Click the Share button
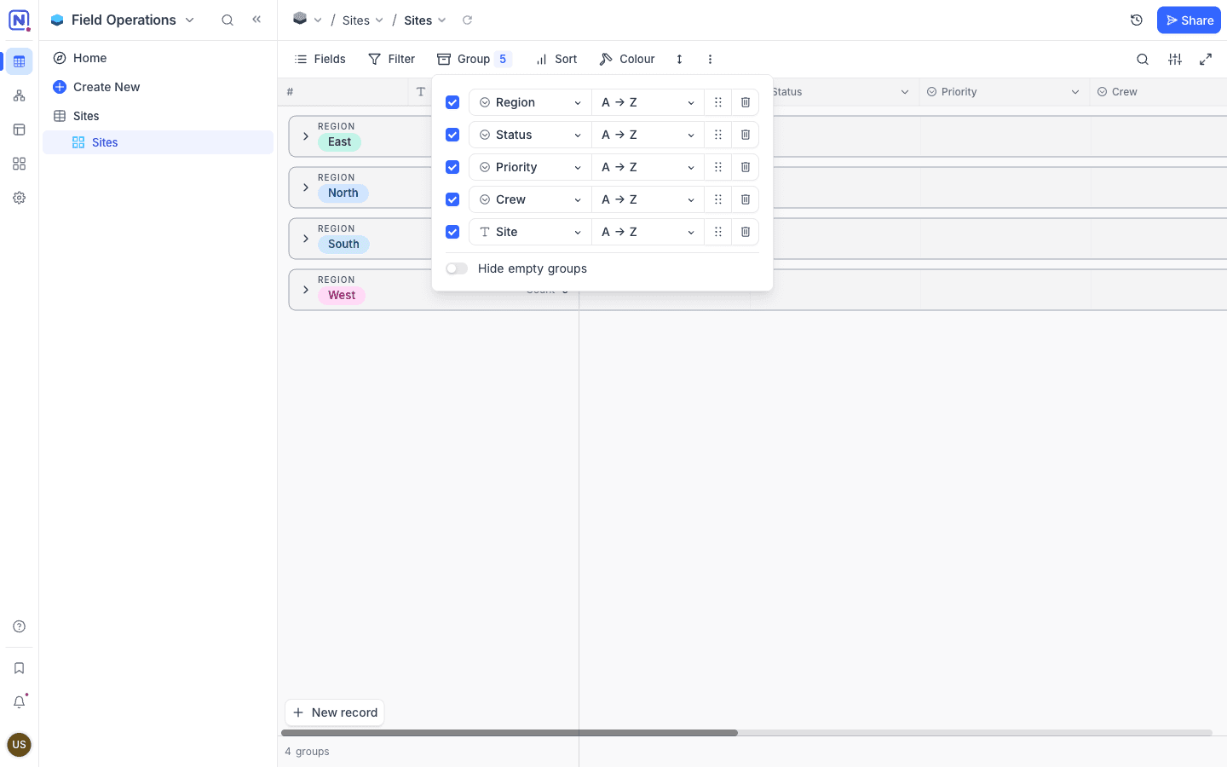The width and height of the screenshot is (1227, 767). [x=1189, y=20]
